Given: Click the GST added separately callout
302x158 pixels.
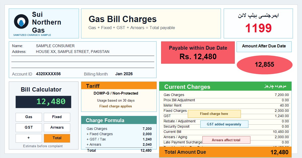Looking at the screenshot, I should click(x=224, y=124).
